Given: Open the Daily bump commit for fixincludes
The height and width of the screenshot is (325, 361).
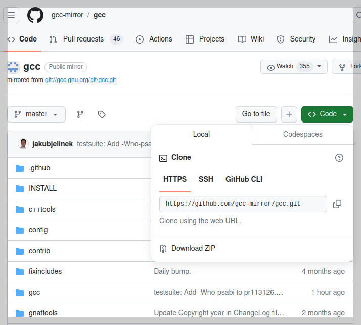Looking at the screenshot, I should [x=172, y=271].
